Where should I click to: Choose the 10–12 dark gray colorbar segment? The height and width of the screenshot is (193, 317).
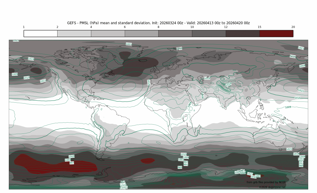coord(209,33)
